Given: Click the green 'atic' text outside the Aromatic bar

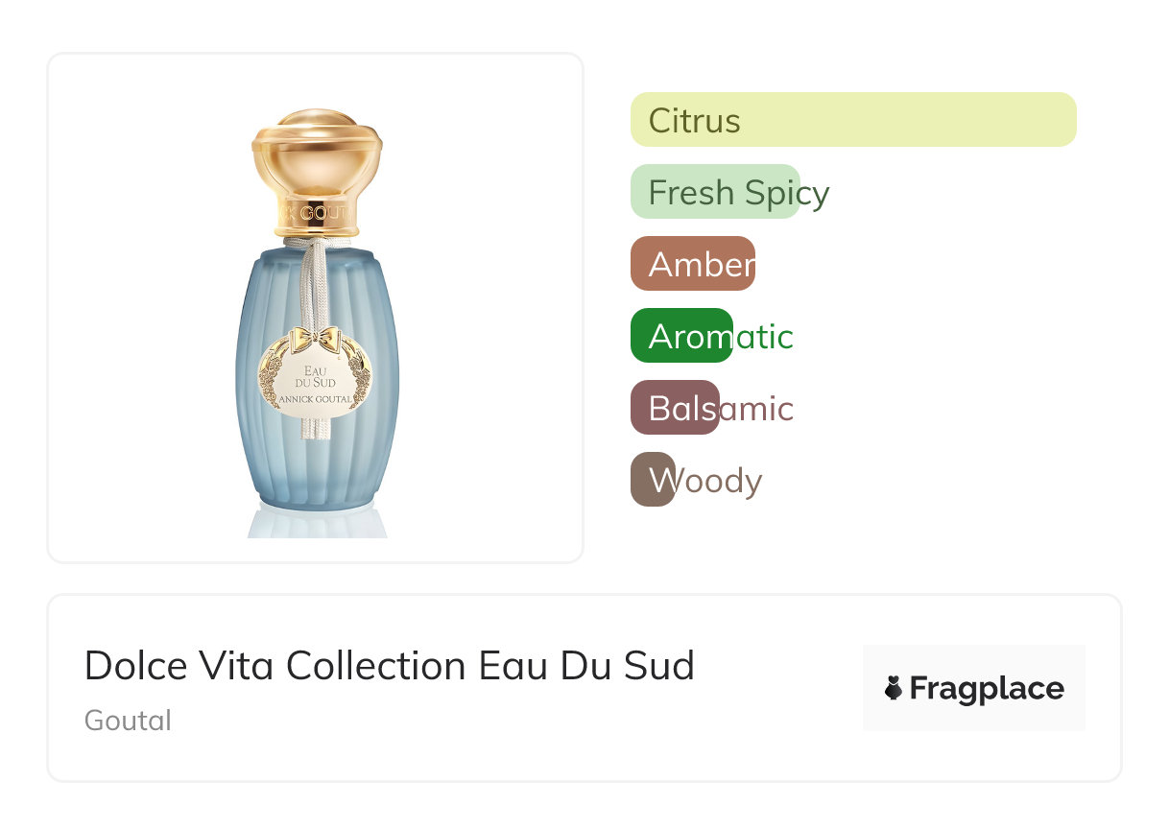Looking at the screenshot, I should click(764, 337).
